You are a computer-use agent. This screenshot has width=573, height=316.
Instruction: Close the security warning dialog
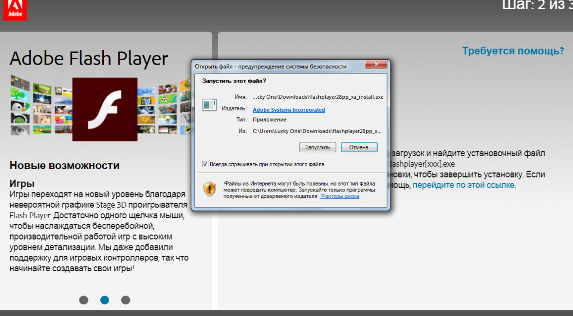pos(376,64)
